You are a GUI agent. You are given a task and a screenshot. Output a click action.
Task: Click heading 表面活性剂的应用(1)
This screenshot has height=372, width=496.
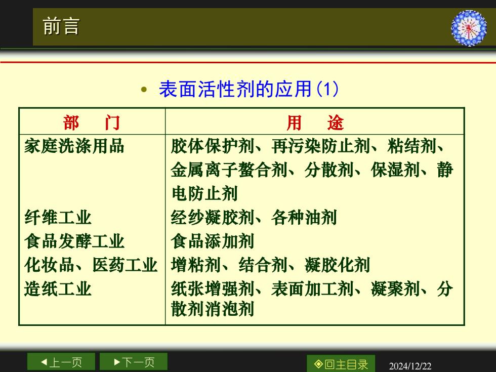tap(249, 89)
